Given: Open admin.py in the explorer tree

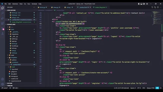Looking at the screenshot, I should (x=15, y=39).
